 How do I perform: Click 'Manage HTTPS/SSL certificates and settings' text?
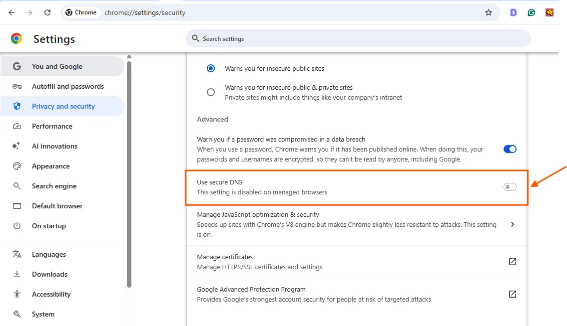[259, 267]
